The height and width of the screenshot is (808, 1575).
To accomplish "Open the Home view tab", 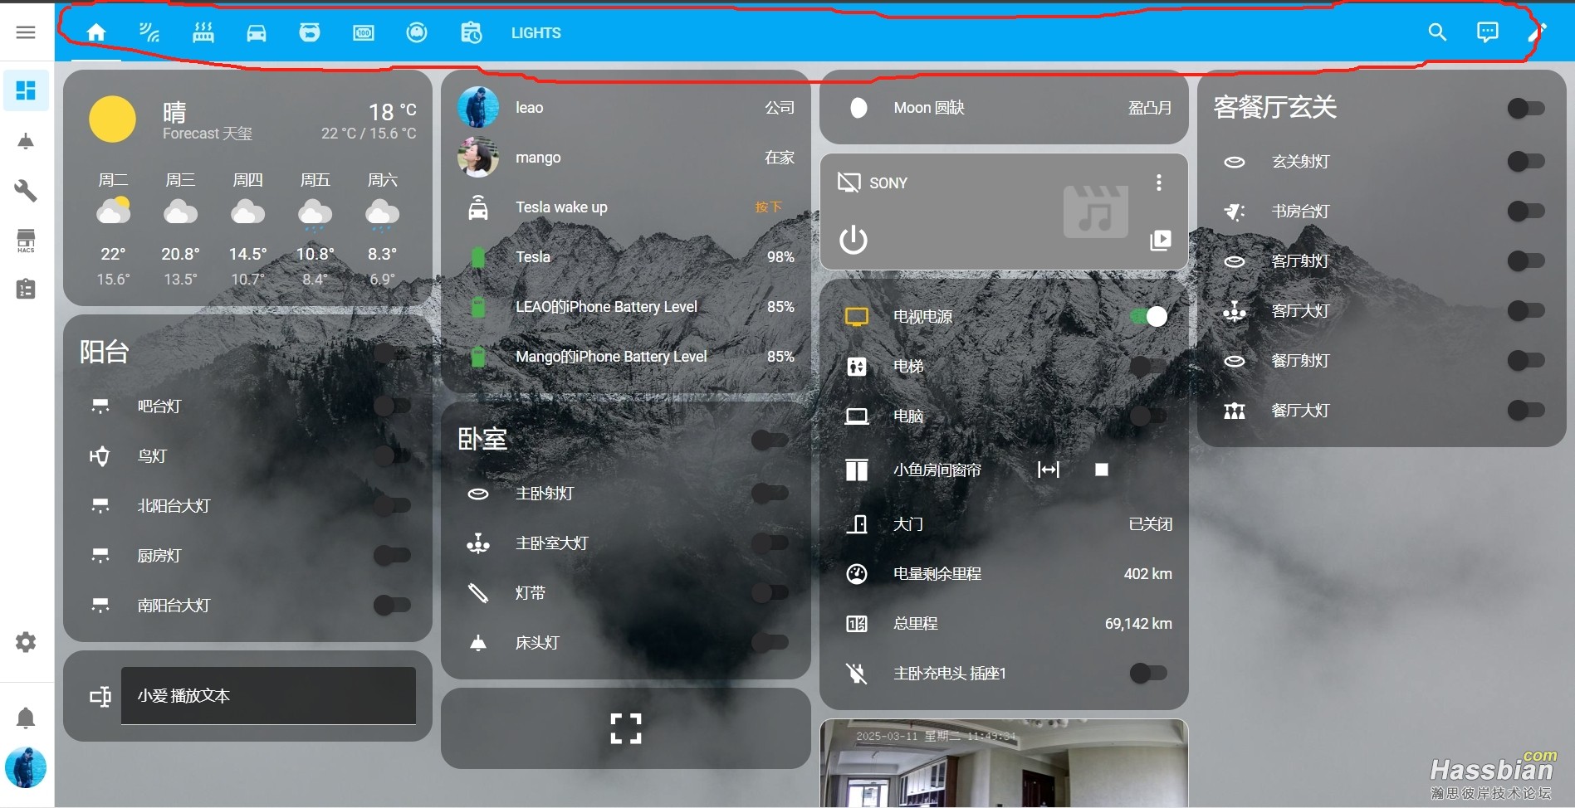I will click(96, 32).
